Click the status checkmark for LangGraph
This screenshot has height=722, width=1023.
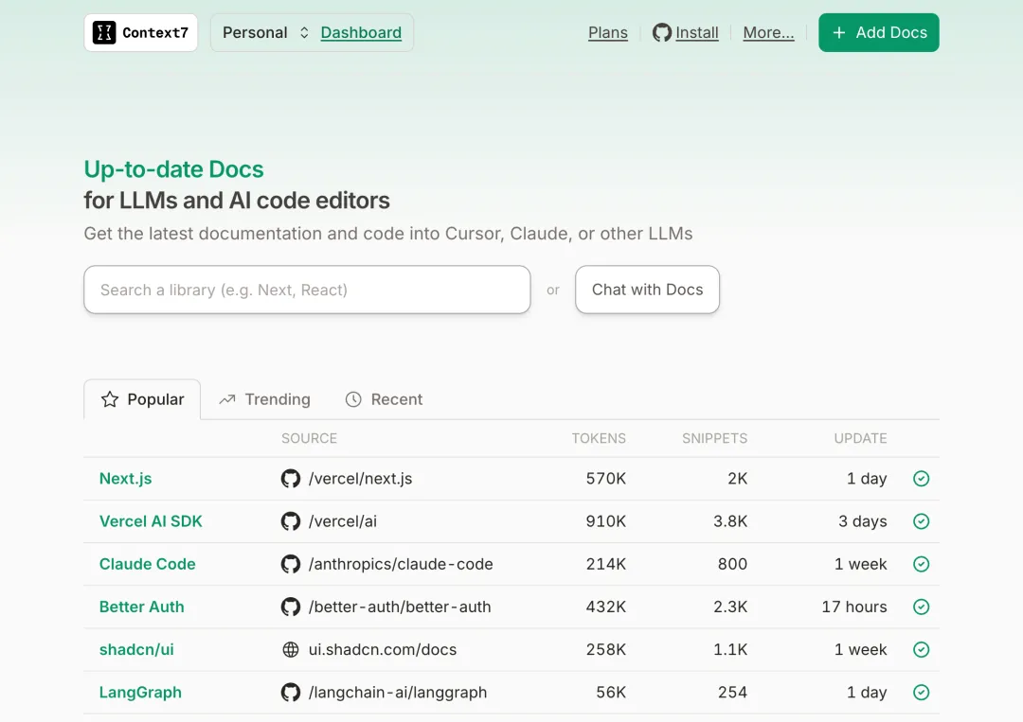[921, 693]
